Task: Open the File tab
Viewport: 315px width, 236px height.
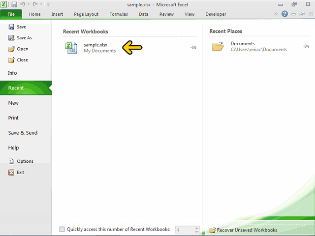Action: tap(11, 14)
